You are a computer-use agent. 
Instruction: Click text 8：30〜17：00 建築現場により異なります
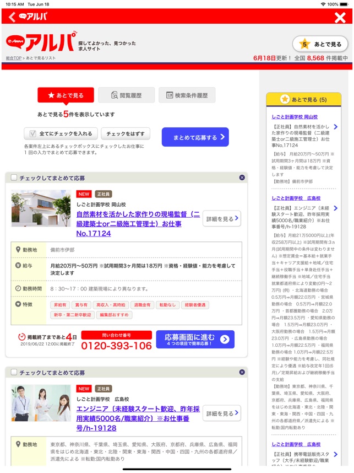99,289
